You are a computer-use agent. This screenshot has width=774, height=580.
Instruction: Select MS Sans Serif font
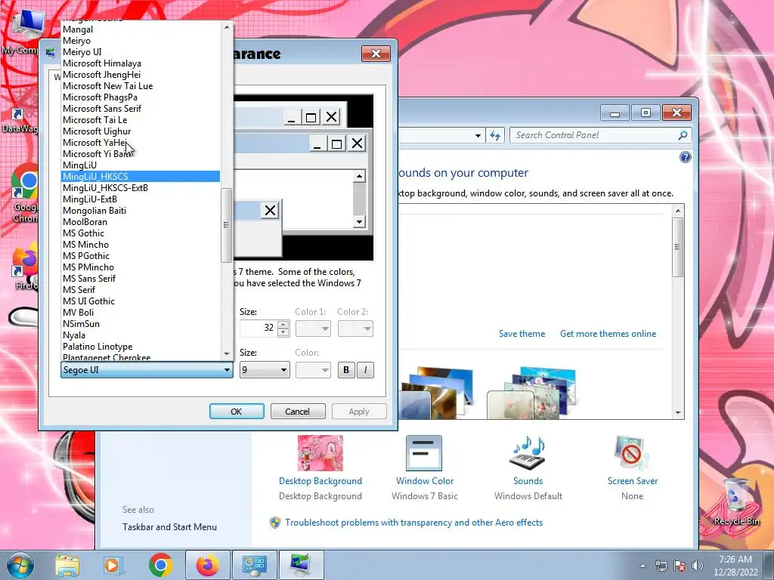(141, 279)
